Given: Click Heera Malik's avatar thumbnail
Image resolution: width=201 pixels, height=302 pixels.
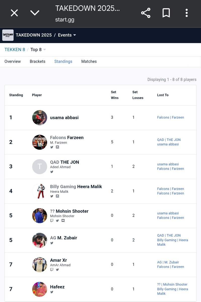Looking at the screenshot, I should (40, 191).
